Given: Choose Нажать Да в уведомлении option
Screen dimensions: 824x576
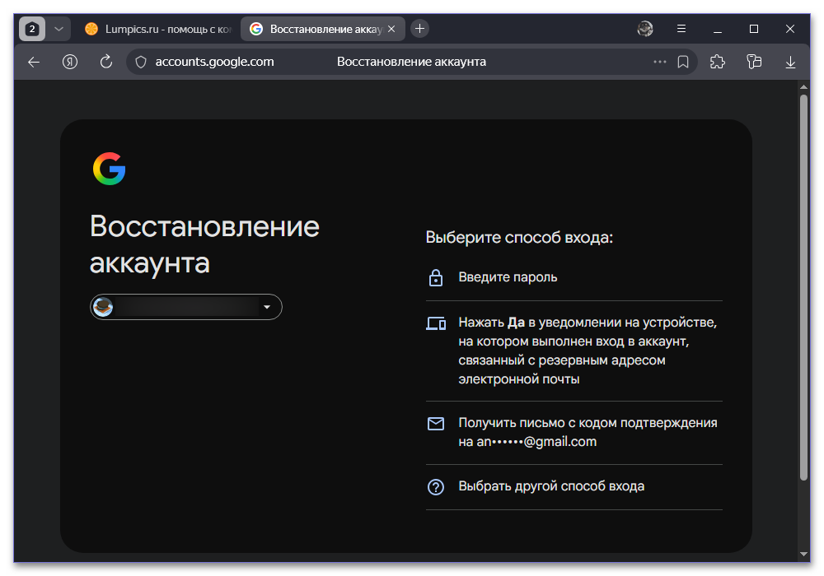Looking at the screenshot, I should tap(574, 351).
